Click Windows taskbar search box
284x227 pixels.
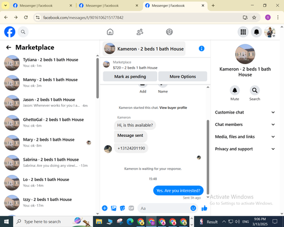53,221
